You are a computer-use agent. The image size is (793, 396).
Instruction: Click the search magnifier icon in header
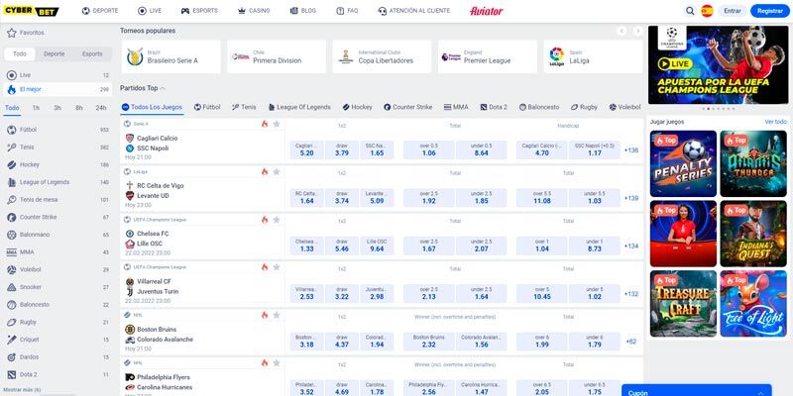point(679,11)
